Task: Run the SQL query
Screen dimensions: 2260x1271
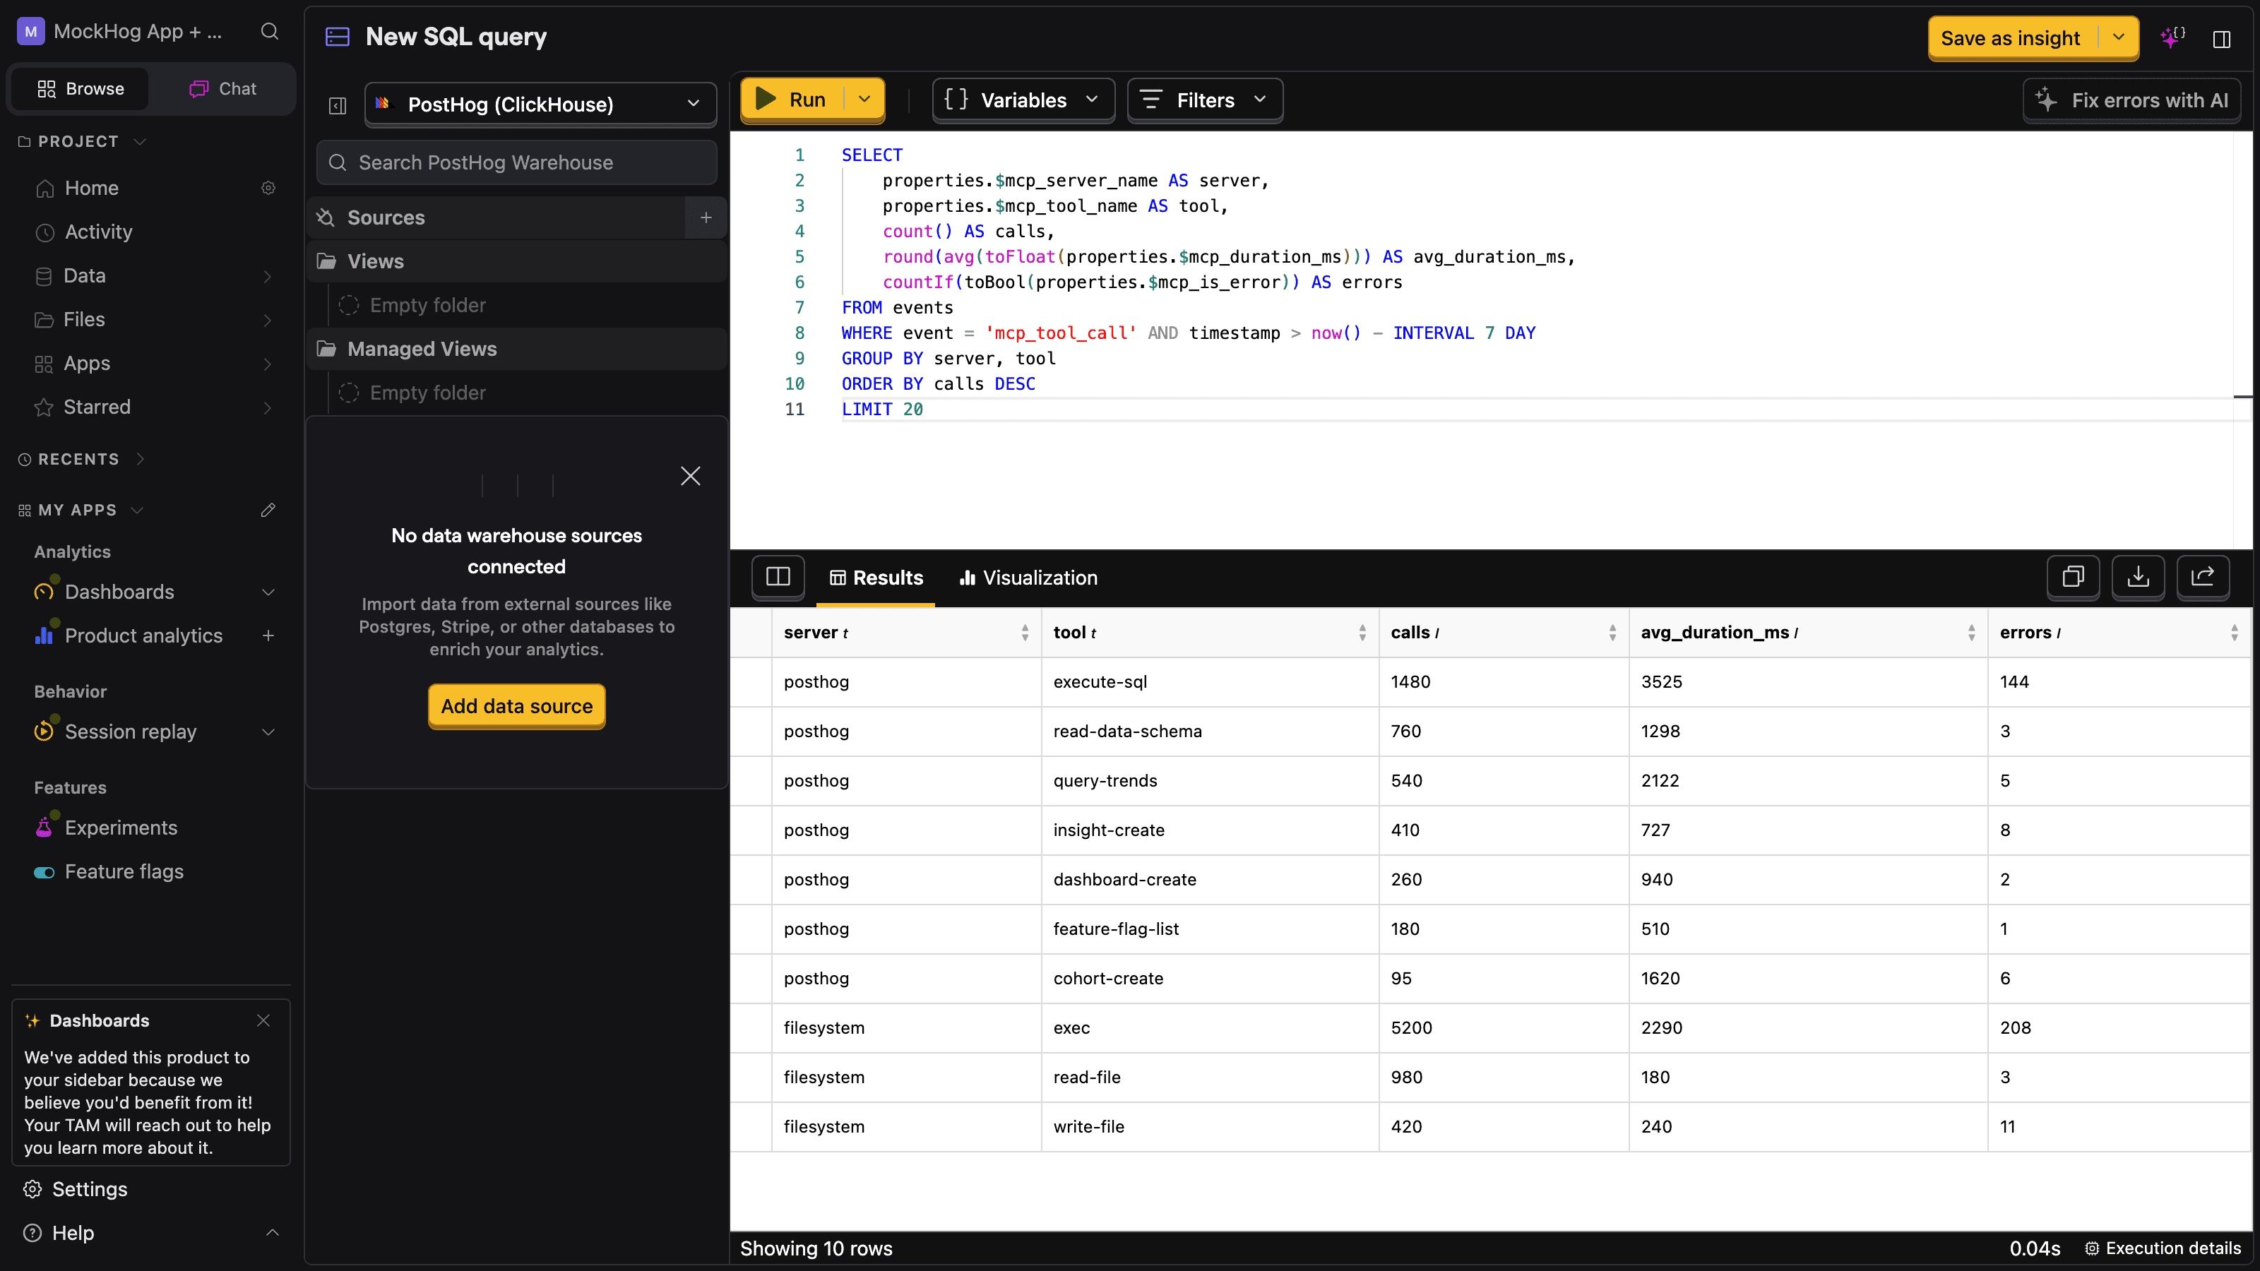Action: 791,99
